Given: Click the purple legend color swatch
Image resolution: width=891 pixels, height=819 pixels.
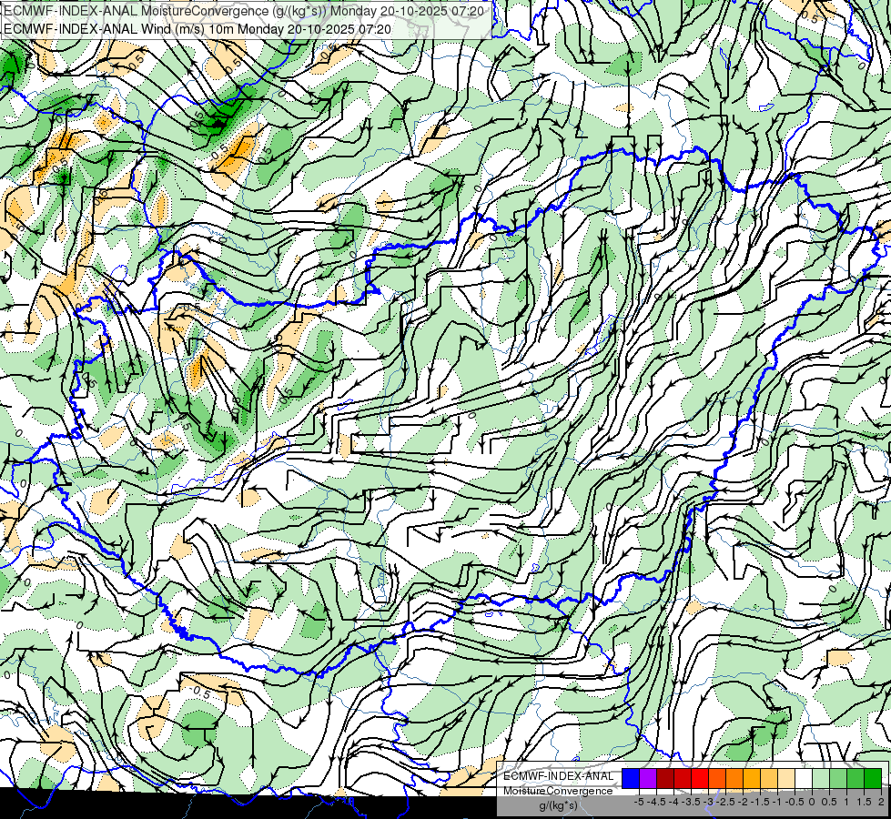Looking at the screenshot, I should coord(648,779).
